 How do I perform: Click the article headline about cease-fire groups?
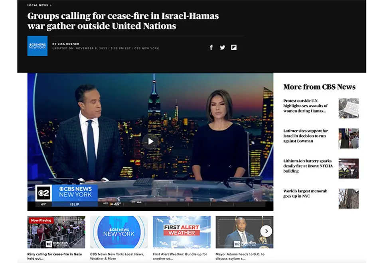point(123,21)
